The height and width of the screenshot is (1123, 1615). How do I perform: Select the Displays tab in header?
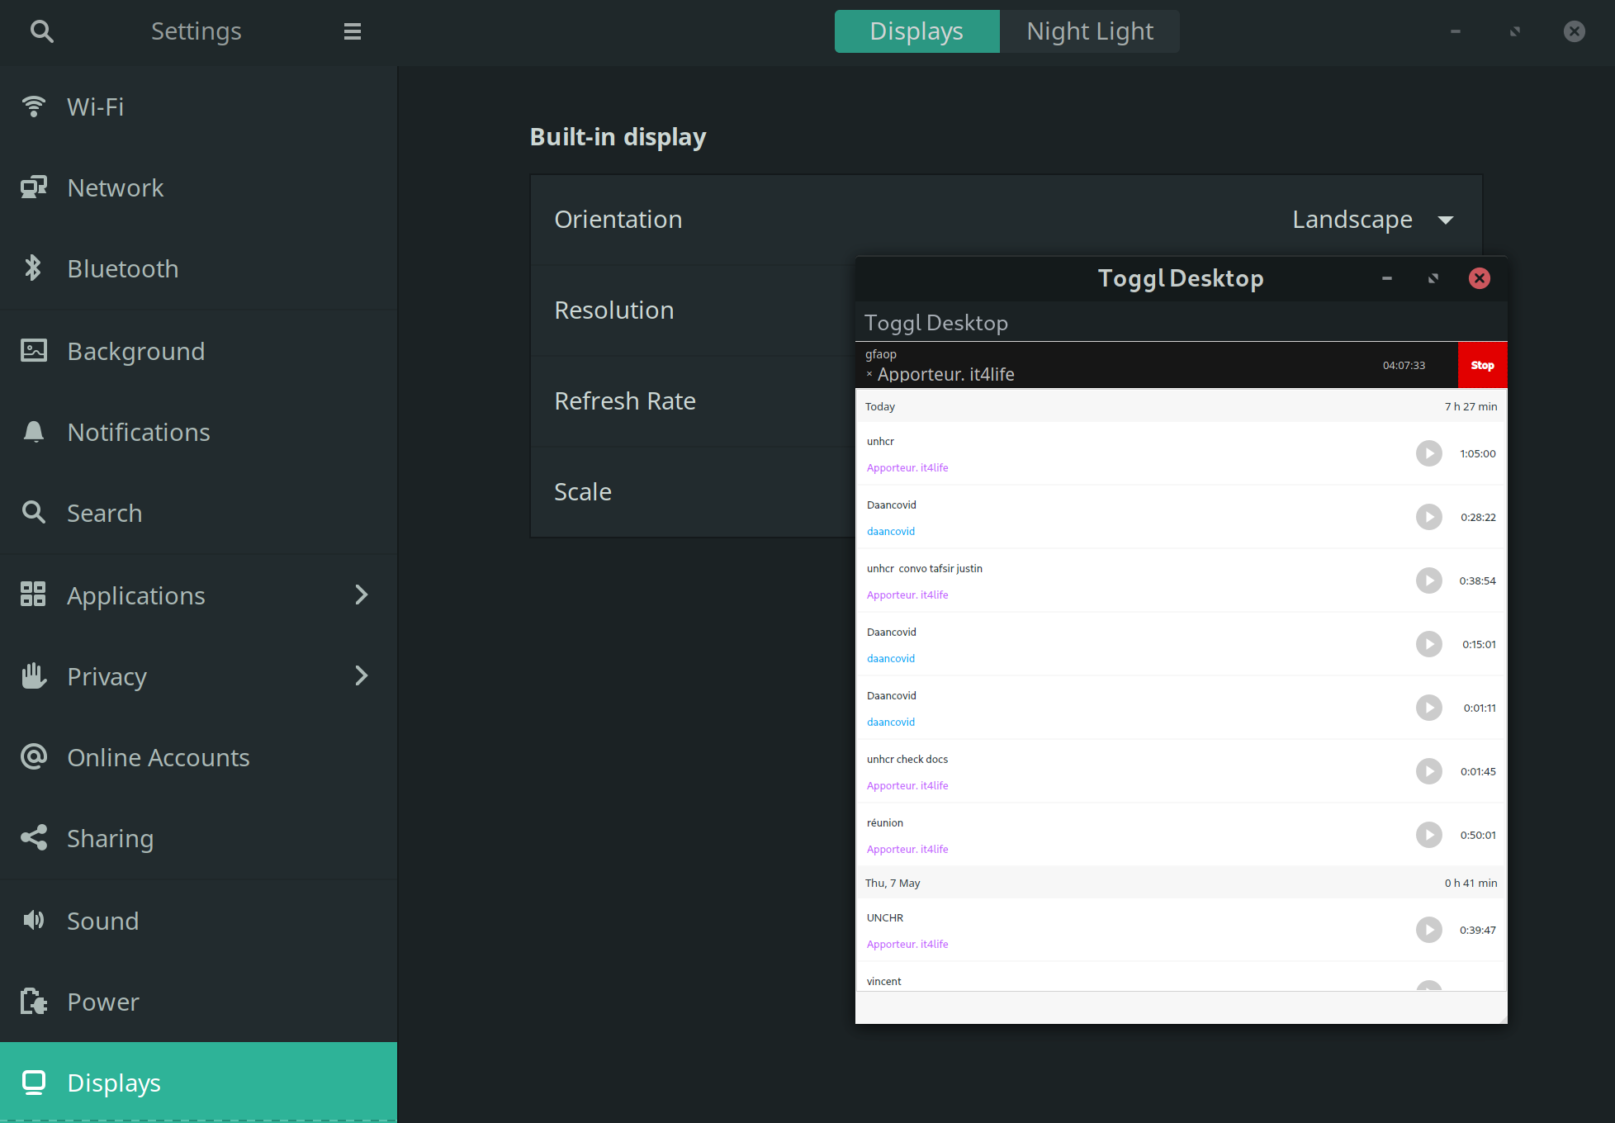point(916,31)
